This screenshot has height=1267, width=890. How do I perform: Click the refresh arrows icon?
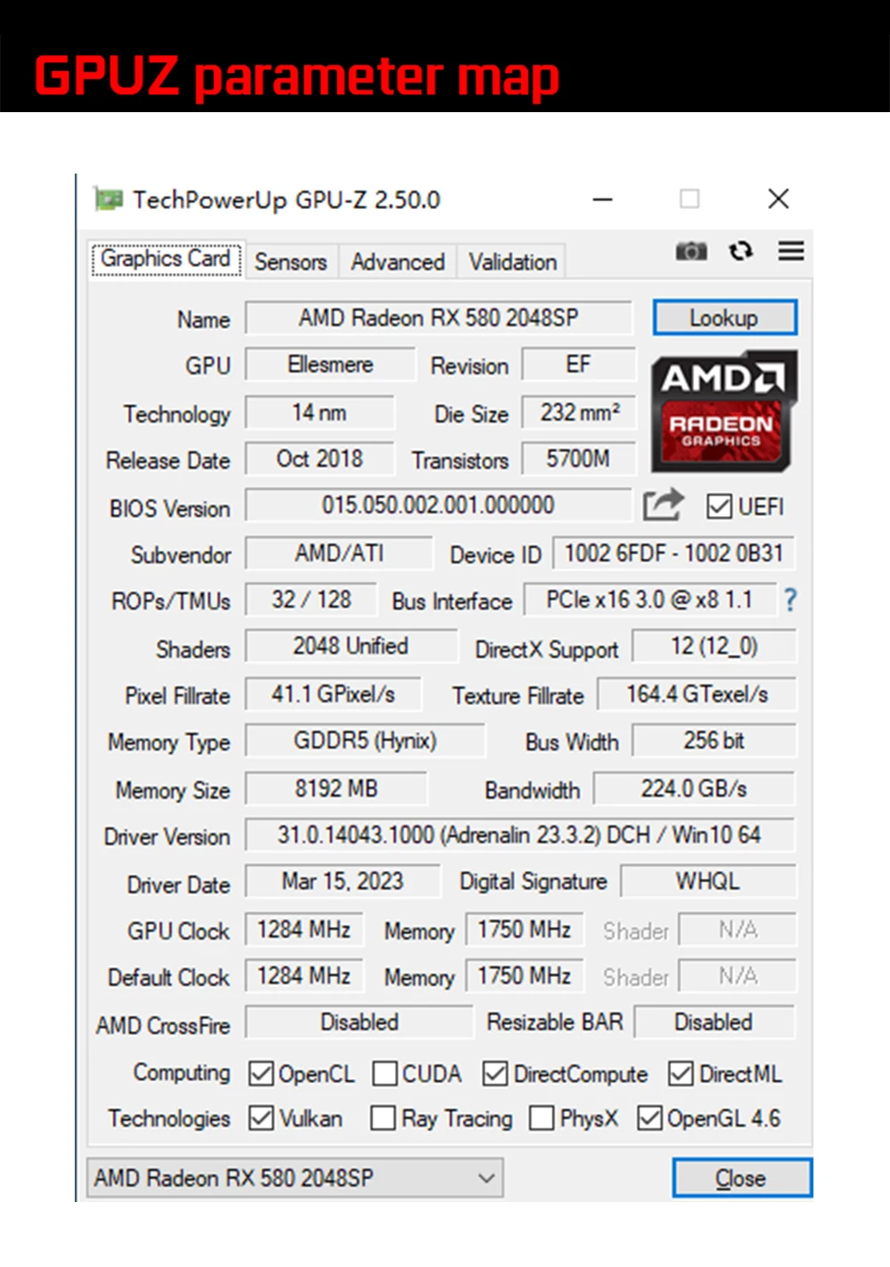tap(740, 252)
